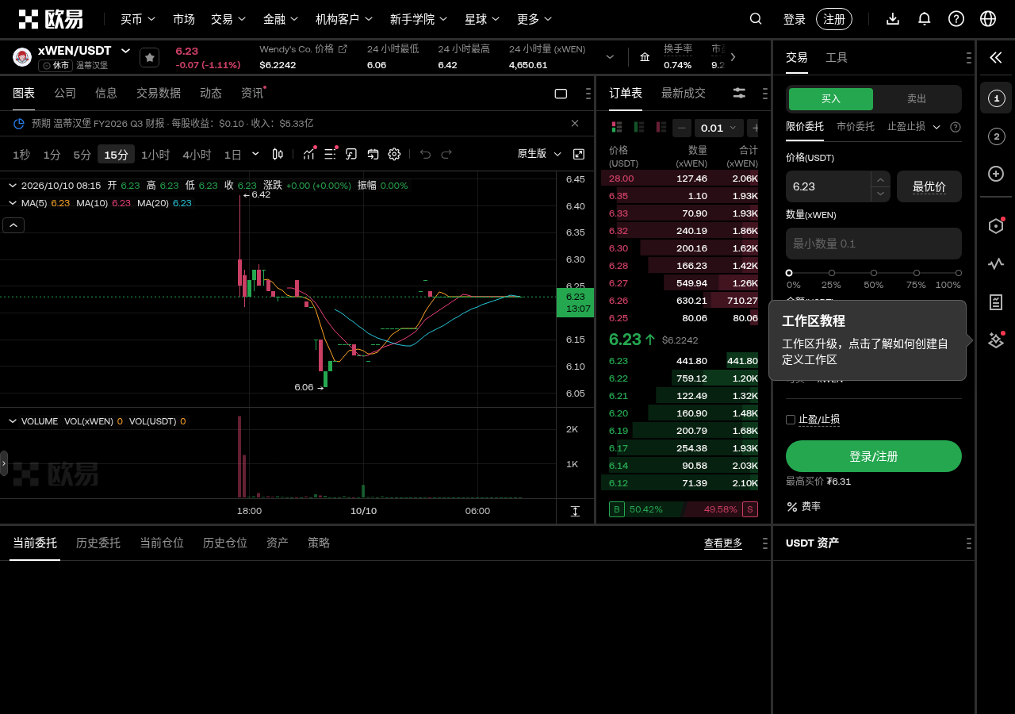Image resolution: width=1015 pixels, height=714 pixels.
Task: Switch the order side to 卖出
Action: [917, 99]
